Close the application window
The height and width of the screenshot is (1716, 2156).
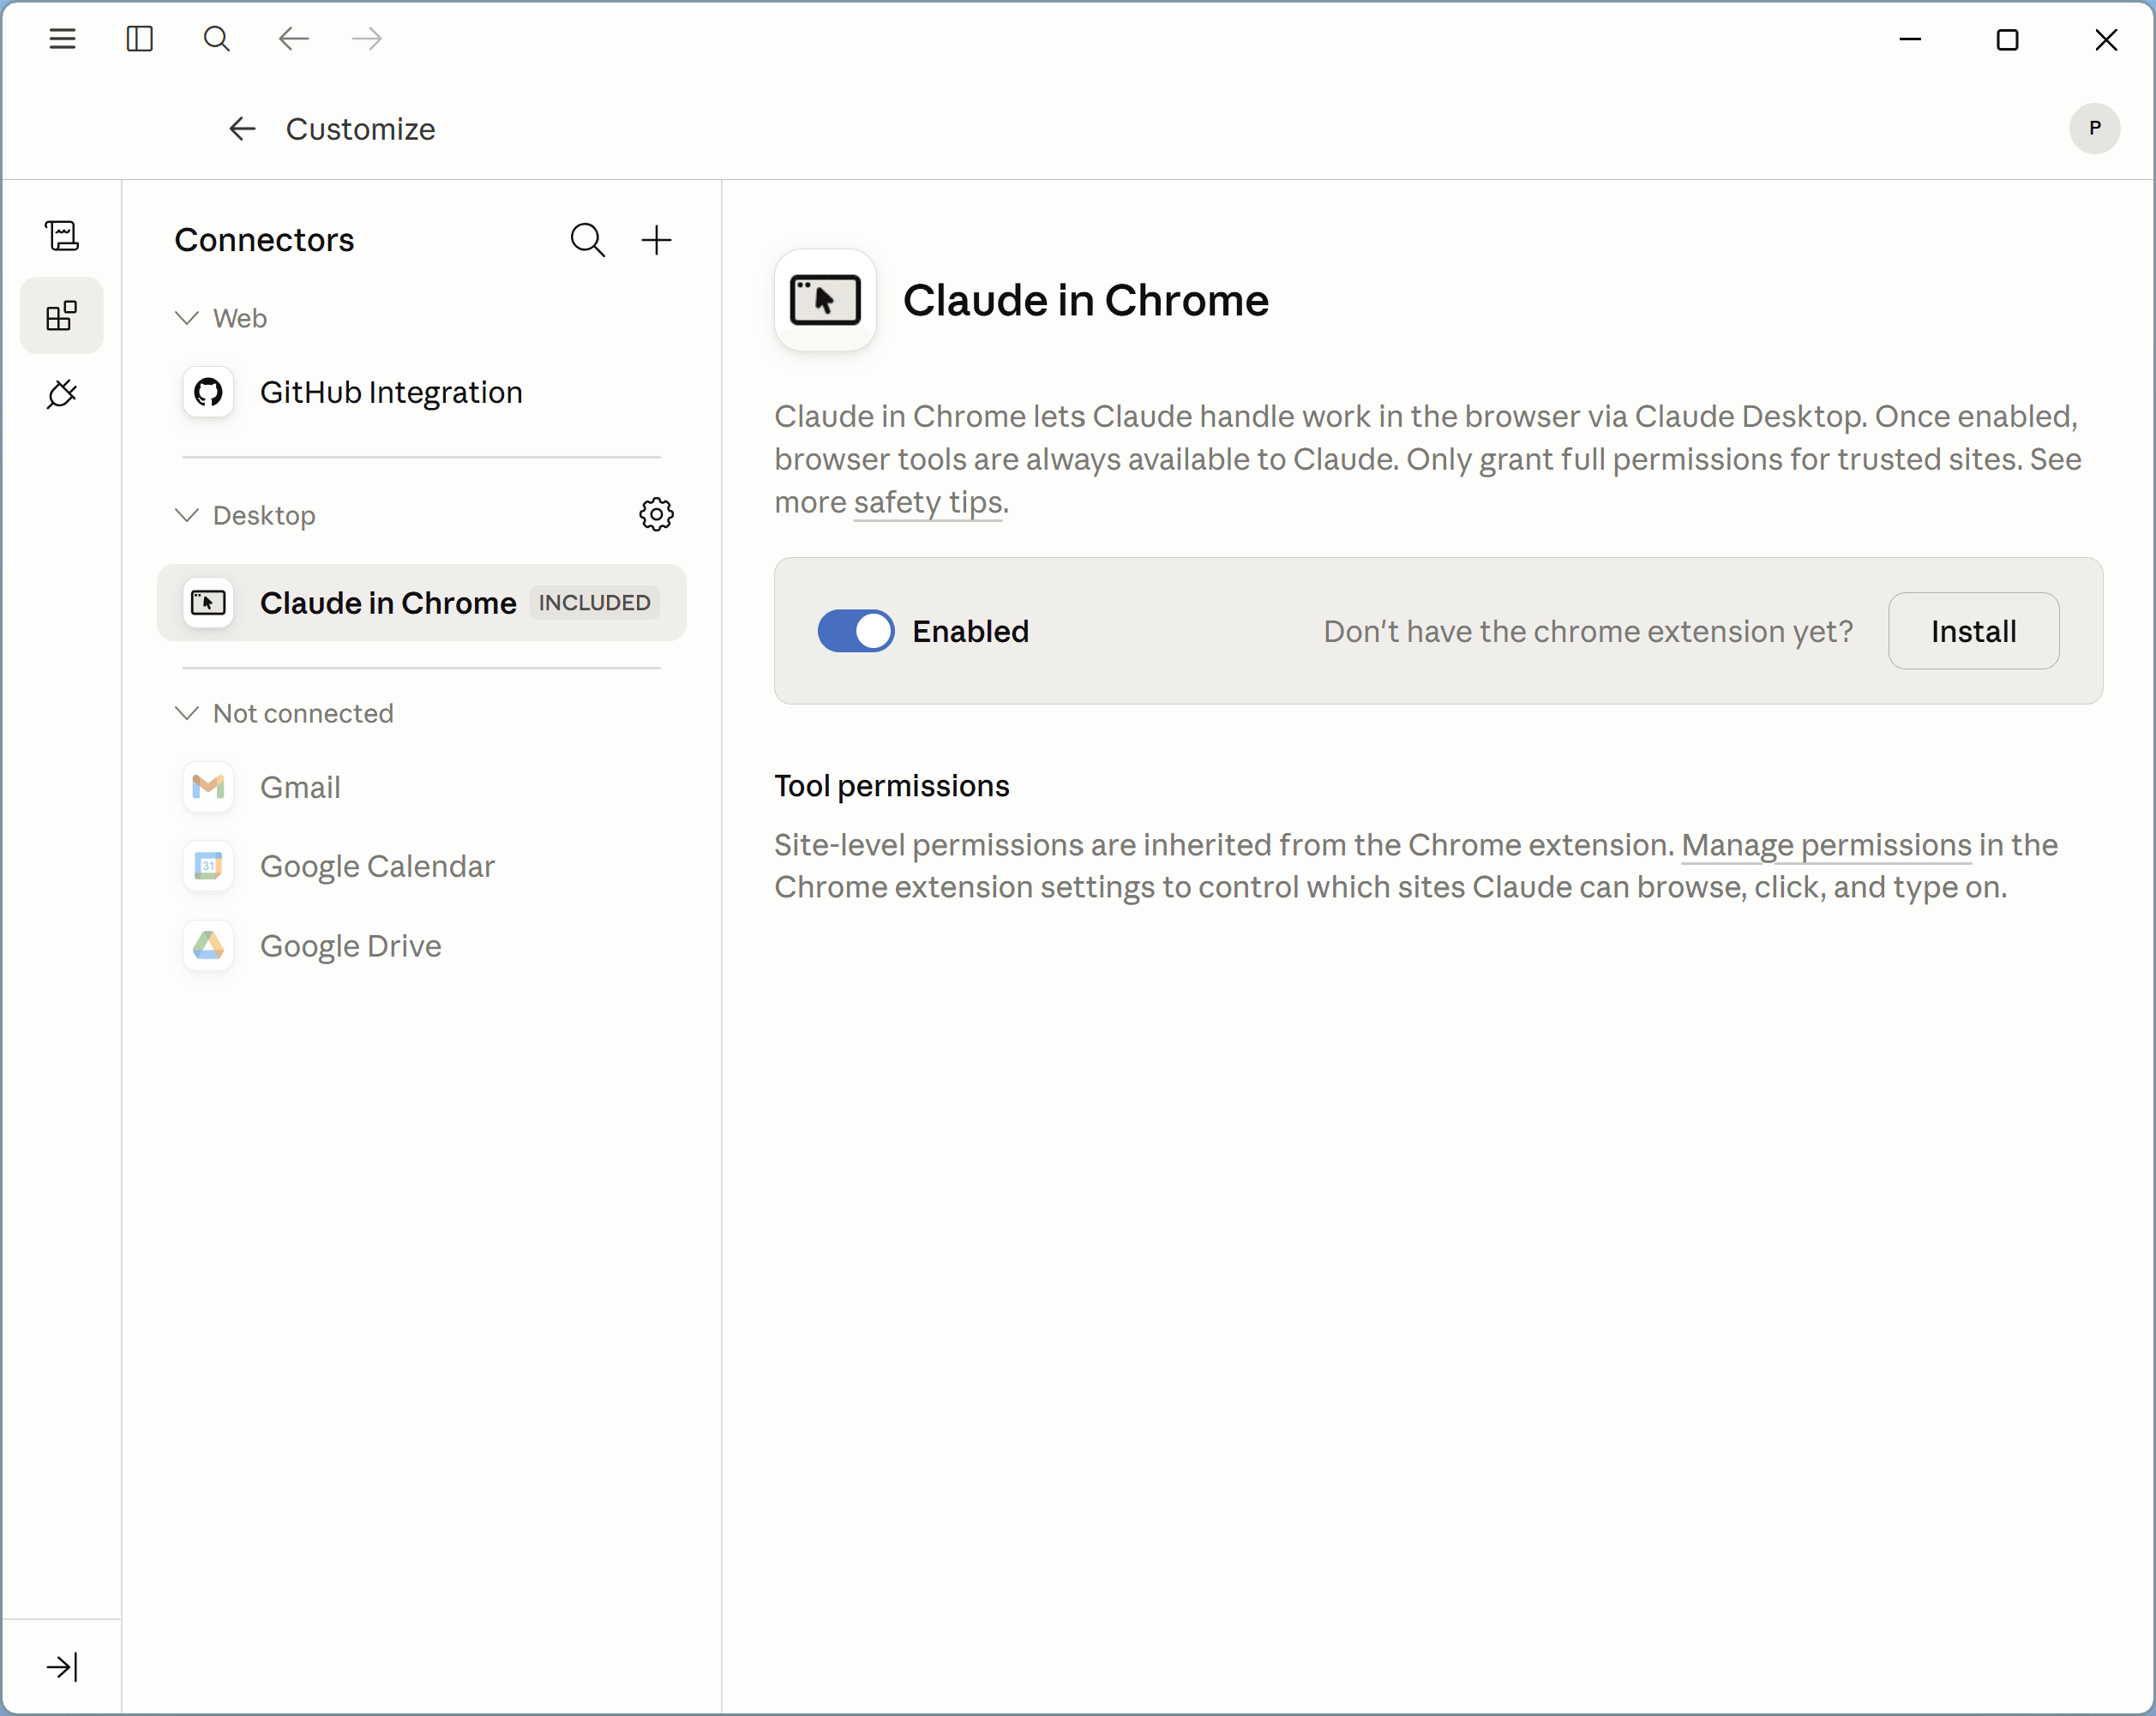tap(2106, 39)
